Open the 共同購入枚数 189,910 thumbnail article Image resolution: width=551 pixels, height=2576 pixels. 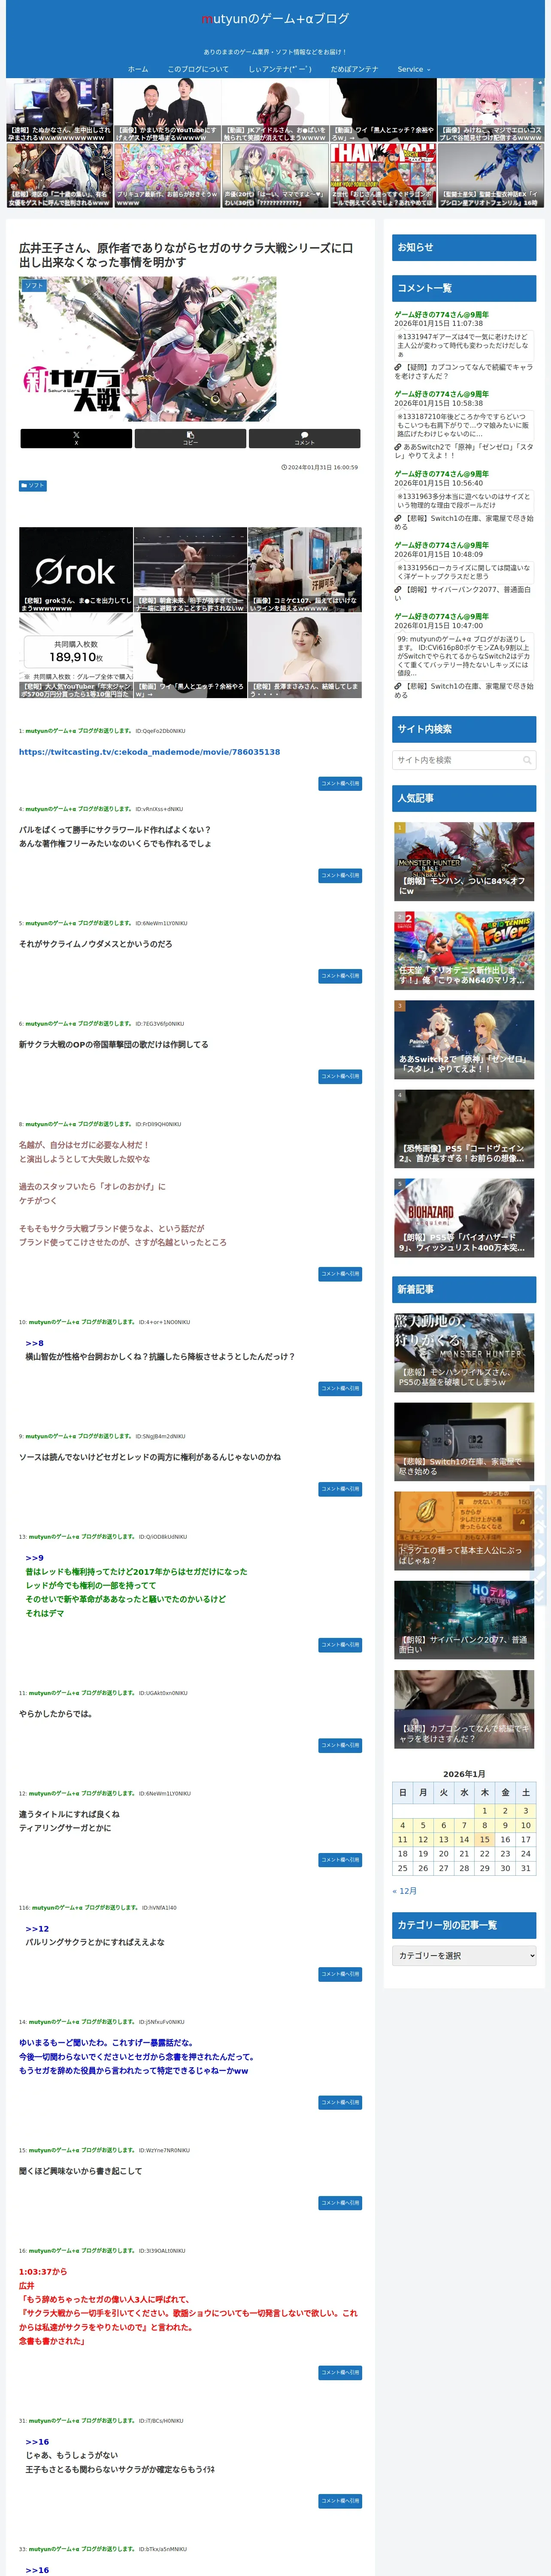[76, 656]
